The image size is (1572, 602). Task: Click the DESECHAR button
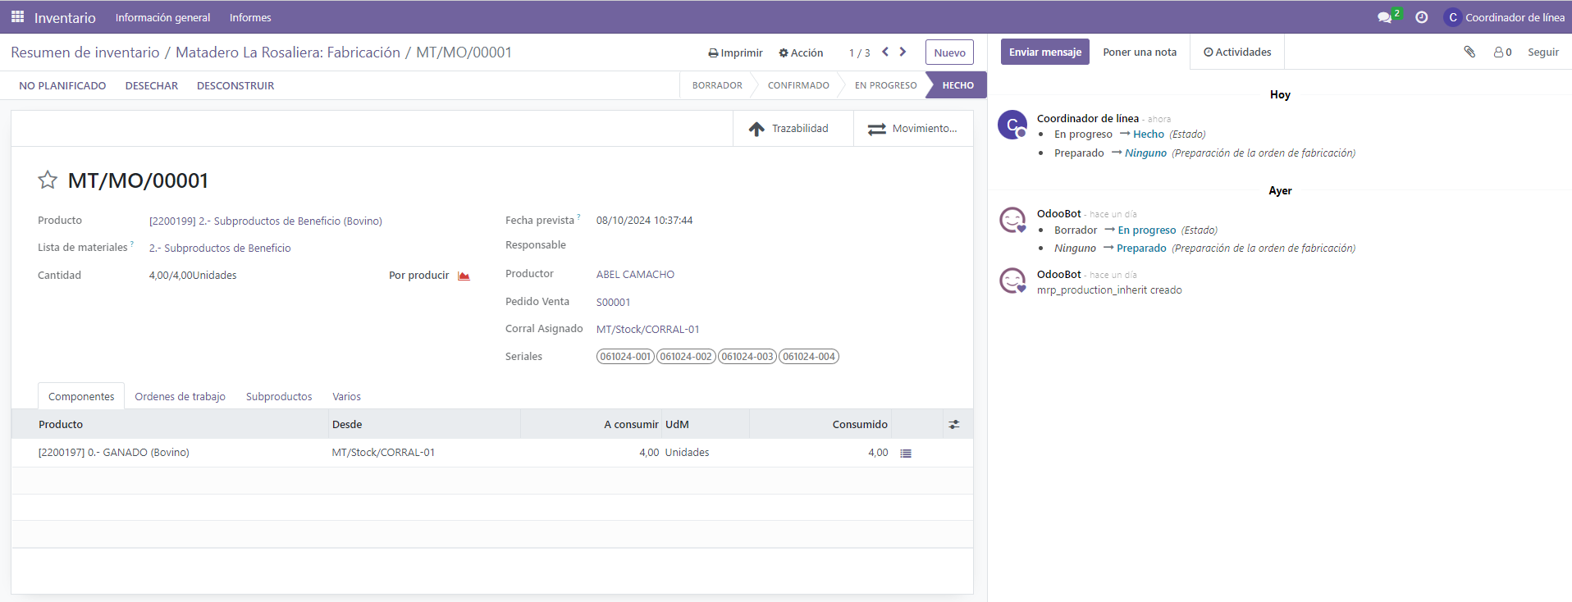pyautogui.click(x=152, y=85)
